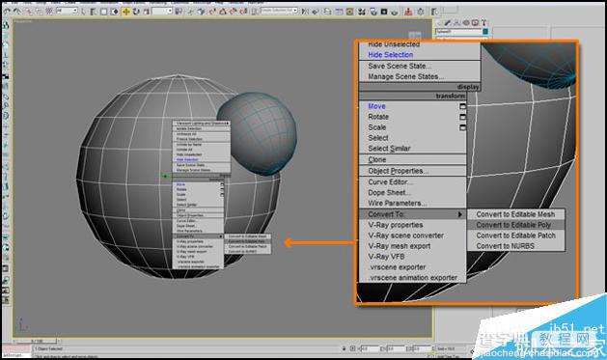Screen dimensions: 607x360
Task: Open Dope Sheet from the enlarged menu
Action: (389, 192)
